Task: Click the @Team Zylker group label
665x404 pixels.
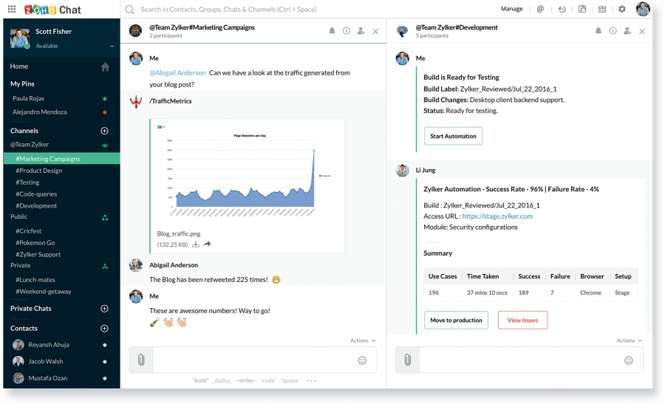Action: 30,145
